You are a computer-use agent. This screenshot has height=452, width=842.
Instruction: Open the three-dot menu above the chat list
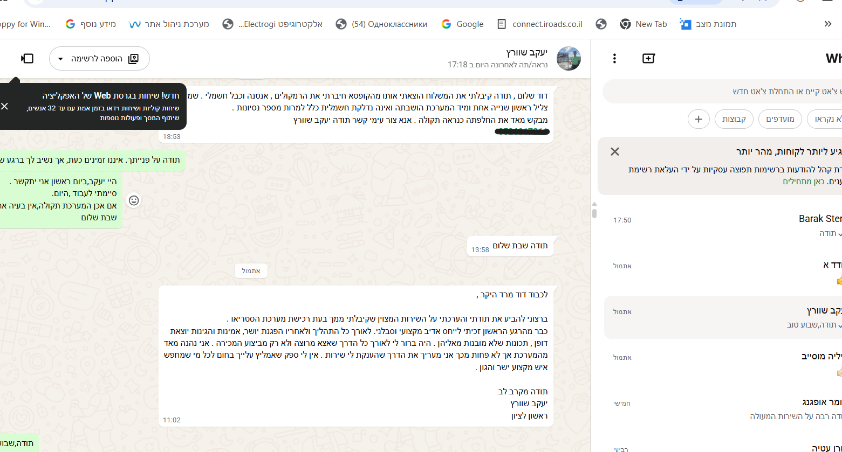click(x=615, y=58)
